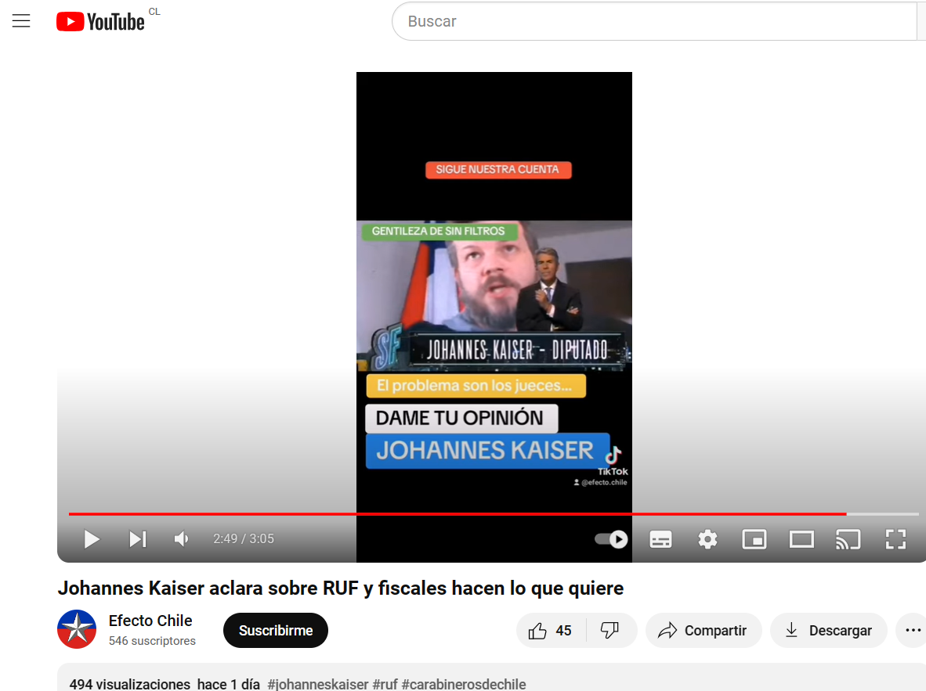The width and height of the screenshot is (926, 691).
Task: Select the video title text
Action: [x=341, y=588]
